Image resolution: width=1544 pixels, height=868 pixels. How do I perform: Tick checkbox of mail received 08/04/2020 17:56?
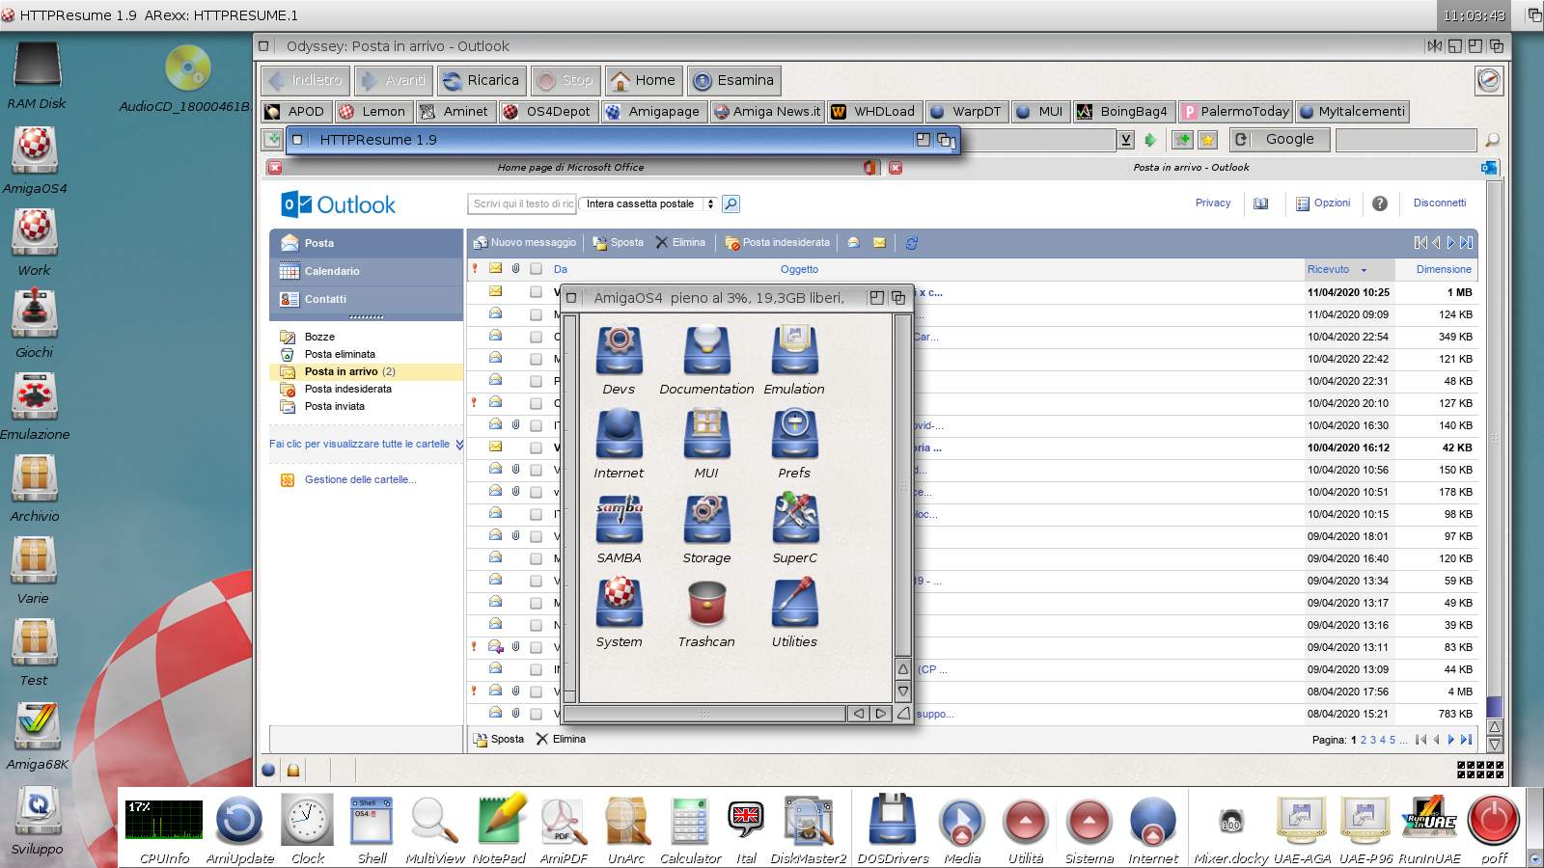536,691
